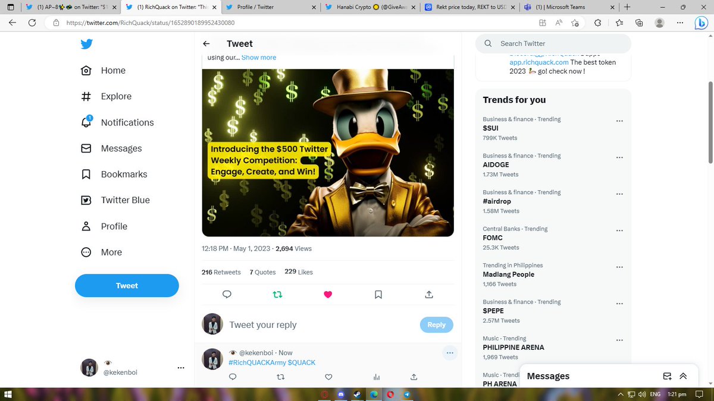Click the Reply button

[436, 325]
